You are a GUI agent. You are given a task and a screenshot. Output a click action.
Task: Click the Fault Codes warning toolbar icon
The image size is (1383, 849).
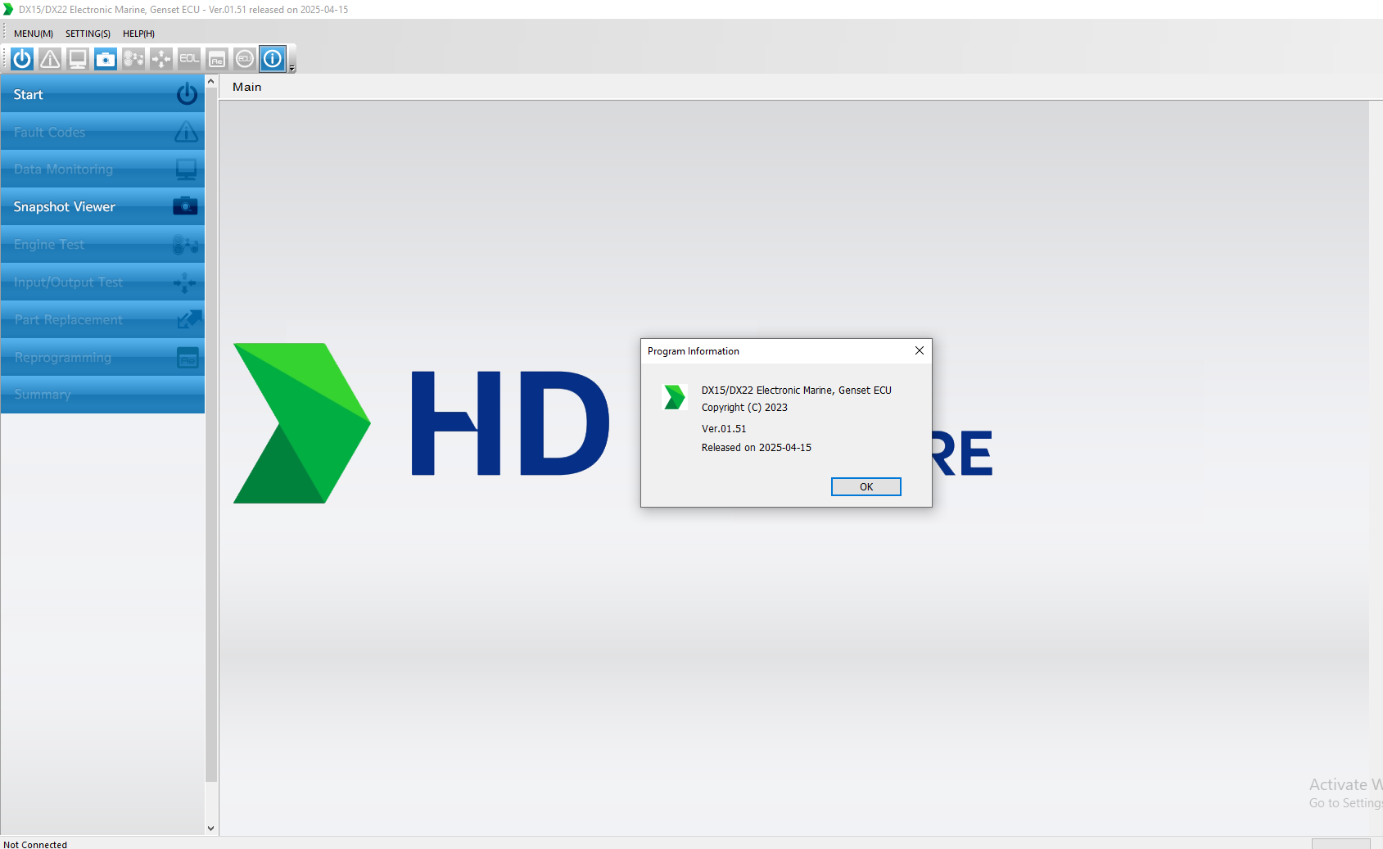50,59
